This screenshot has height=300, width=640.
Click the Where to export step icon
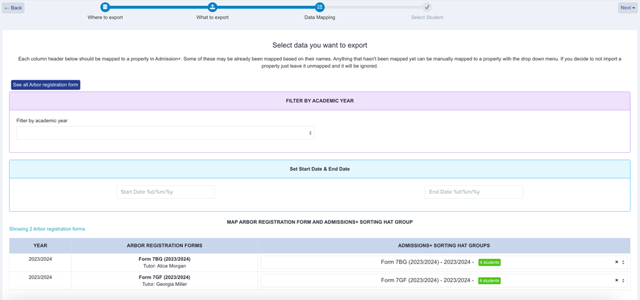tap(105, 7)
